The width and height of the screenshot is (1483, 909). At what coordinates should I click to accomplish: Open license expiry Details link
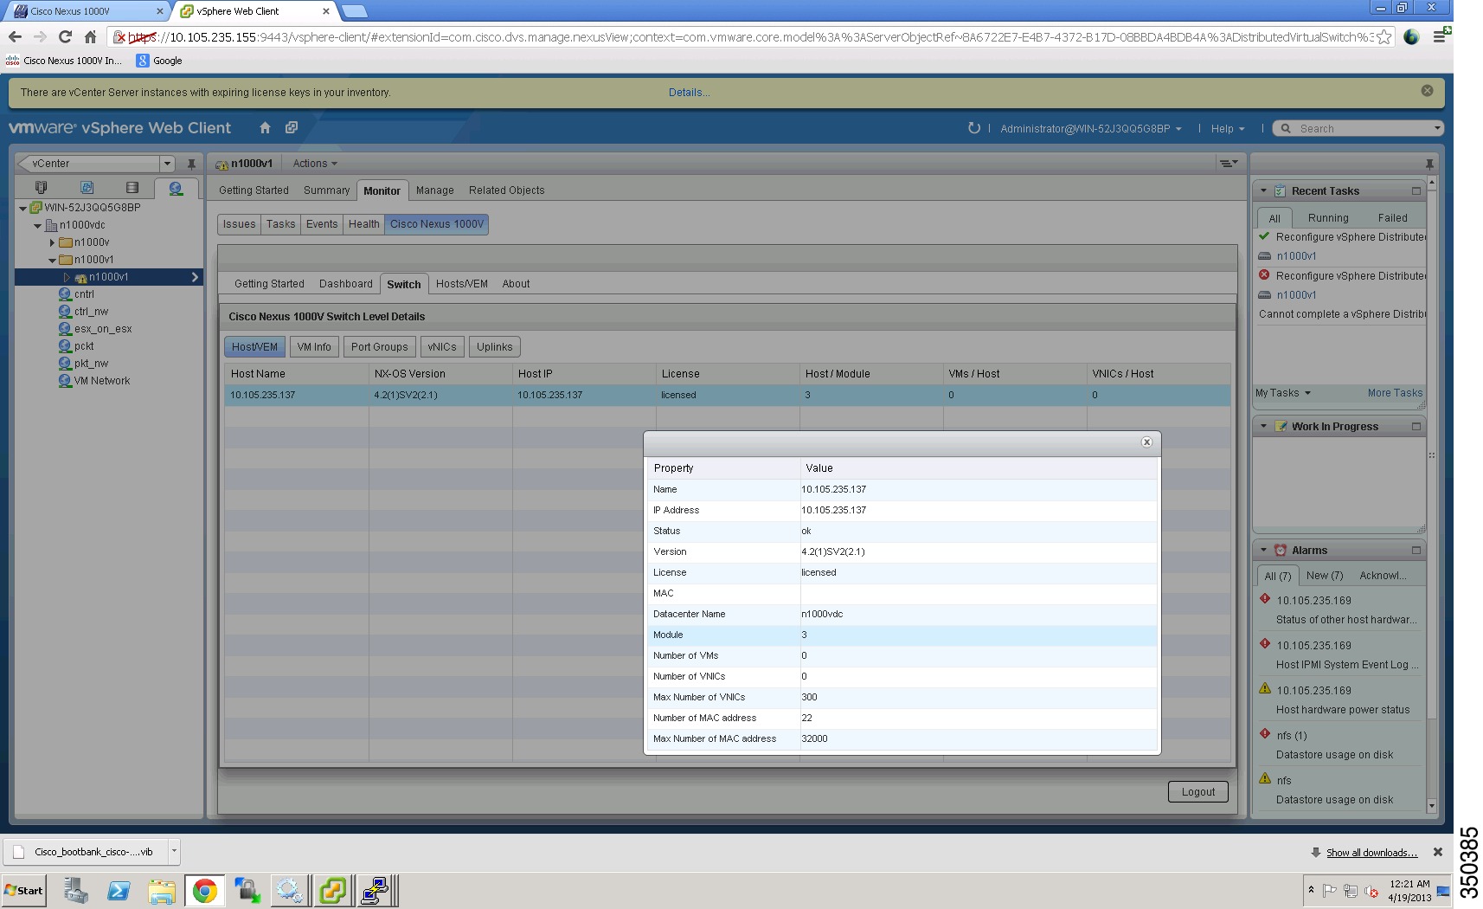(689, 92)
